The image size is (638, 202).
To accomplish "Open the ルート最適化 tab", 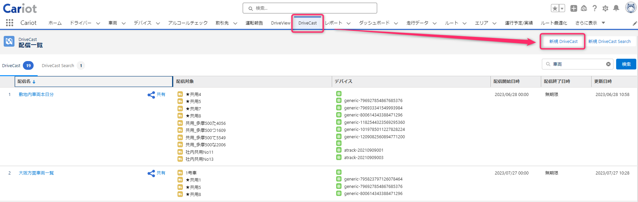I will point(554,23).
